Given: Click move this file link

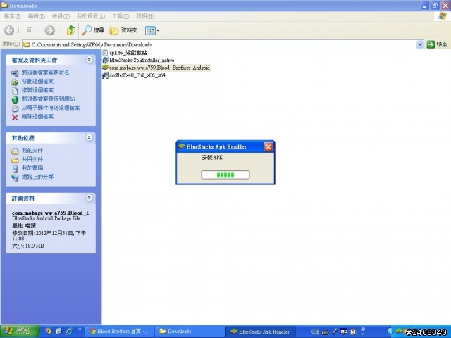Looking at the screenshot, I should pyautogui.click(x=37, y=82).
